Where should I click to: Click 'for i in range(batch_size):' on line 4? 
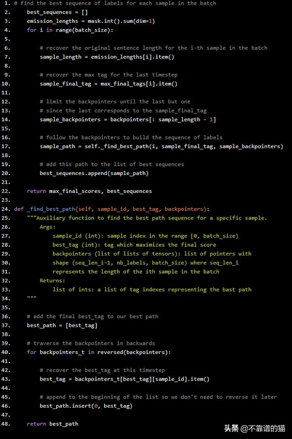coord(70,30)
